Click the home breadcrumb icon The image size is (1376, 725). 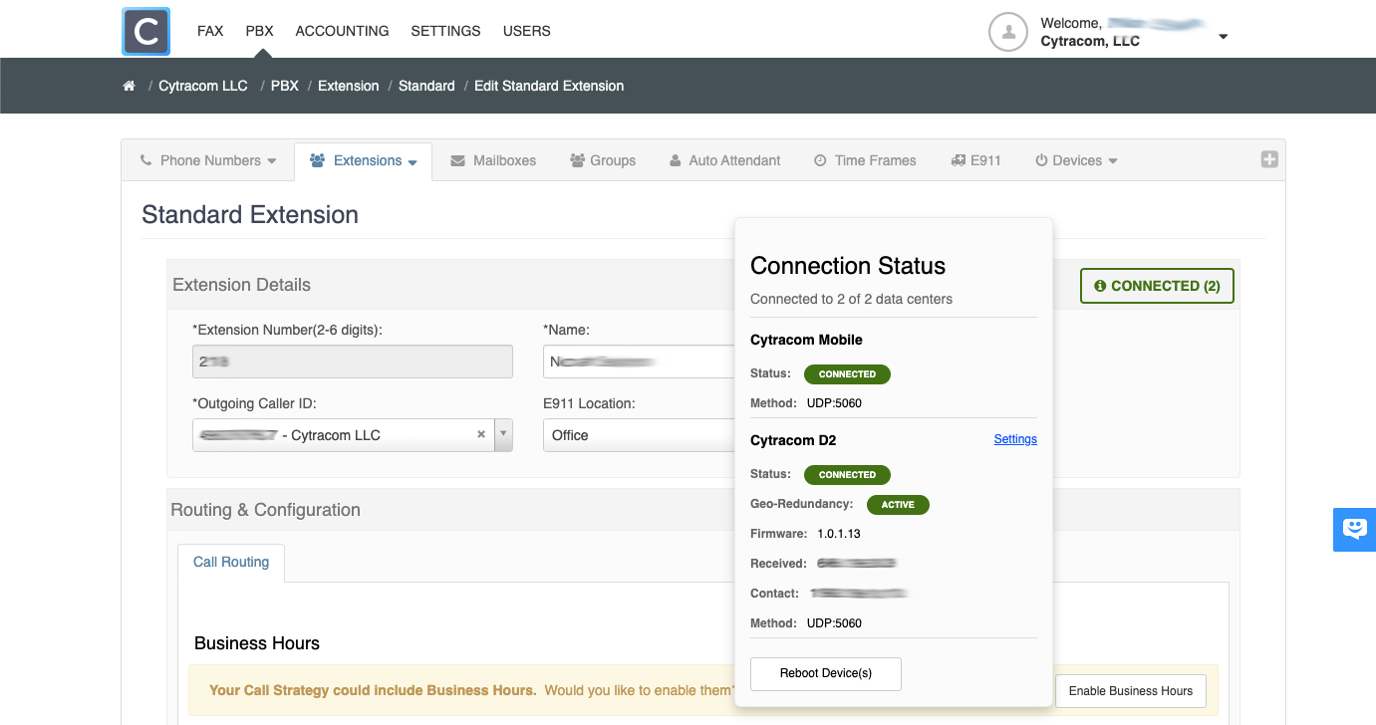tap(129, 86)
